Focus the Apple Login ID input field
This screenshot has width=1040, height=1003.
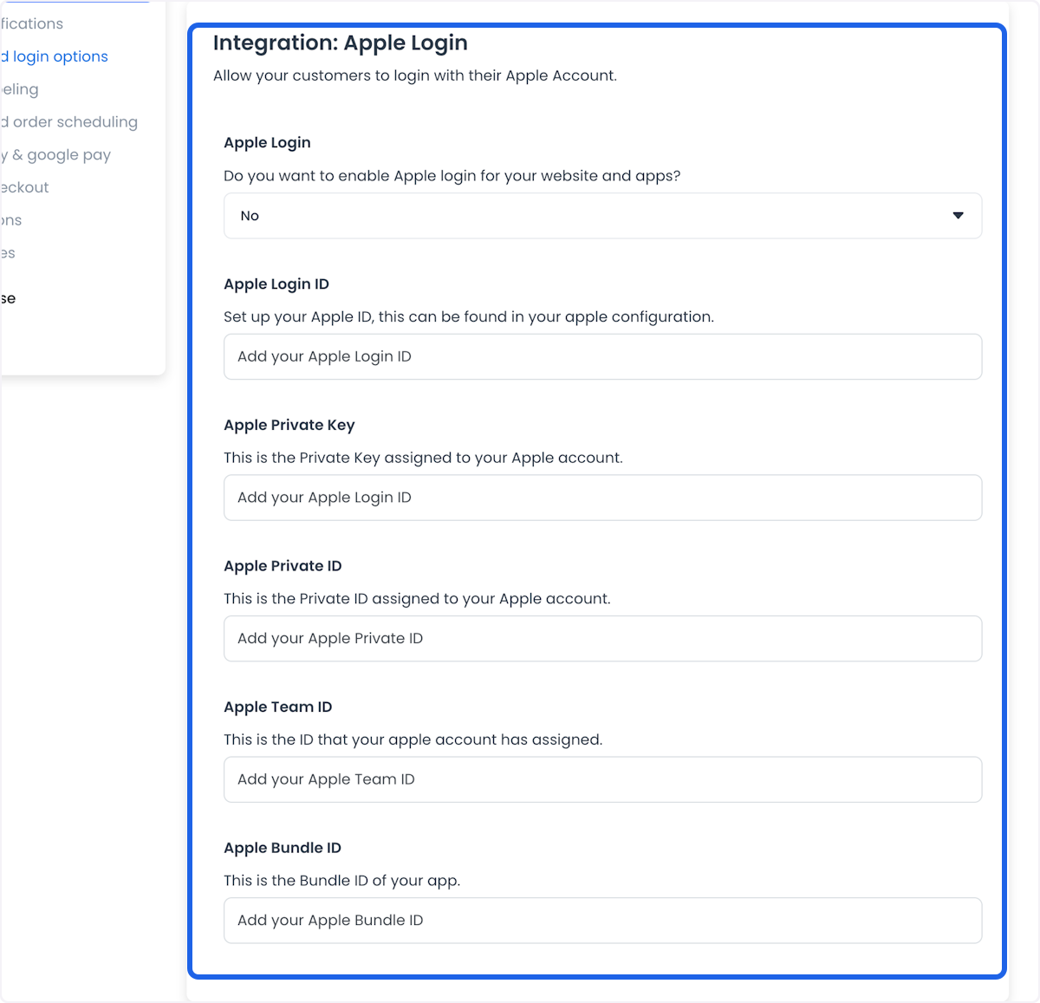(x=602, y=356)
